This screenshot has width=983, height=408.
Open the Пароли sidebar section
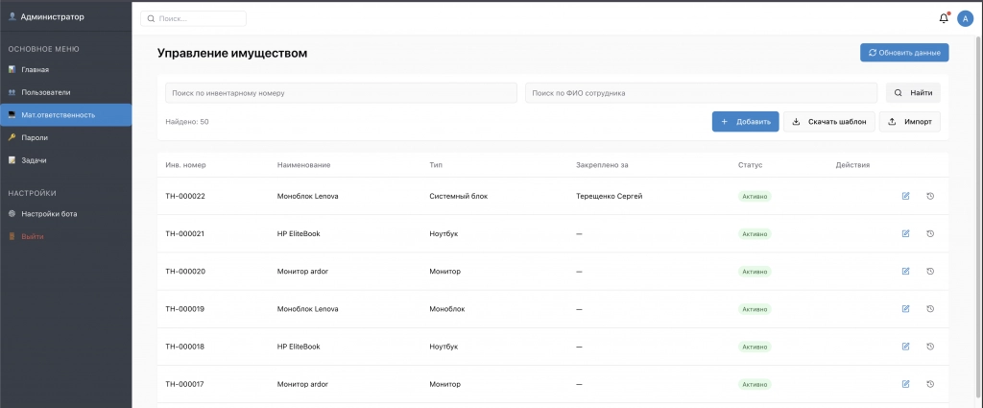35,137
